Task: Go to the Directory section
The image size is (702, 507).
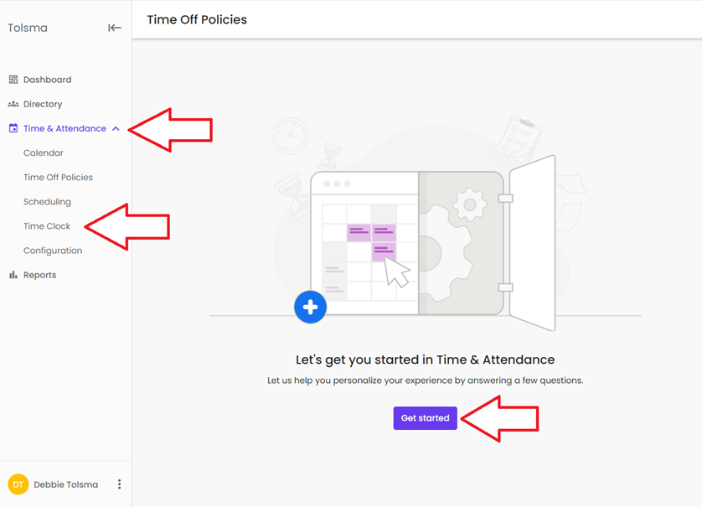Action: click(43, 104)
